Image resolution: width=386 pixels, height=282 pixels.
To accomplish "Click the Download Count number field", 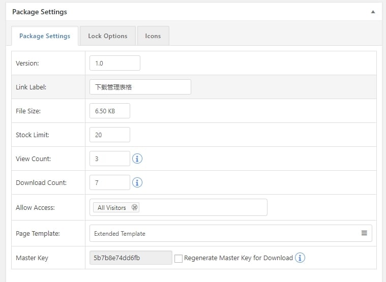I will (x=109, y=182).
